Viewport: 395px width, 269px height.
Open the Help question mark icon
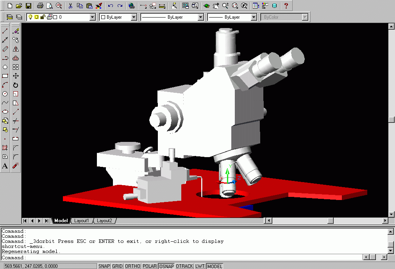pos(286,6)
